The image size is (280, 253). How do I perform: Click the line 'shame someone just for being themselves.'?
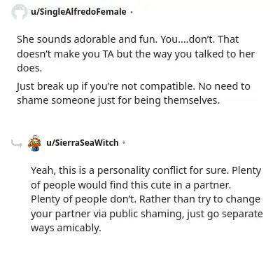[x=118, y=101]
